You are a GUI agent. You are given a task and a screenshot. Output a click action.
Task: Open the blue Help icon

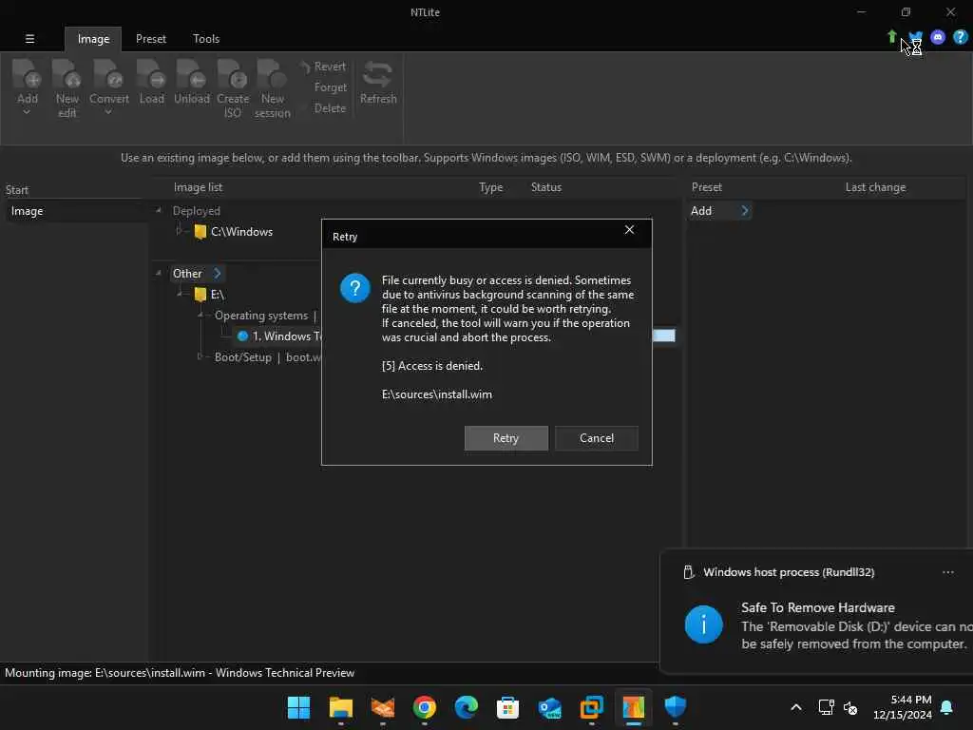960,37
